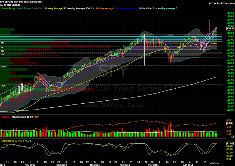Select the Moving Average 200 legend label

[79, 8]
